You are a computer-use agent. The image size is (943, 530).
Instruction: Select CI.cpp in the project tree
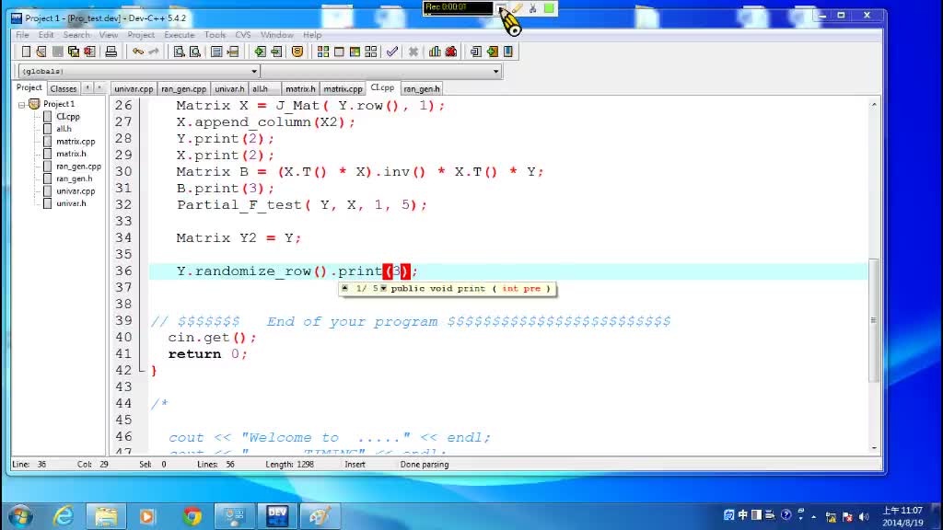pyautogui.click(x=68, y=117)
